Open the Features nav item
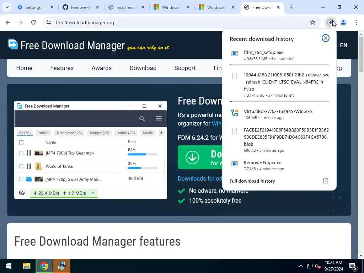This screenshot has height=273, width=364. [x=62, y=68]
